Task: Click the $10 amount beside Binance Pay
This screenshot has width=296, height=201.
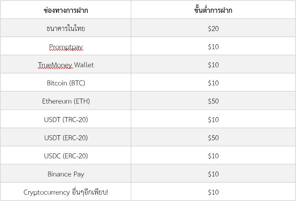Action: click(x=213, y=174)
